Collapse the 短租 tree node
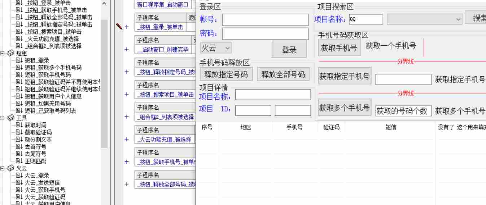 point(3,53)
